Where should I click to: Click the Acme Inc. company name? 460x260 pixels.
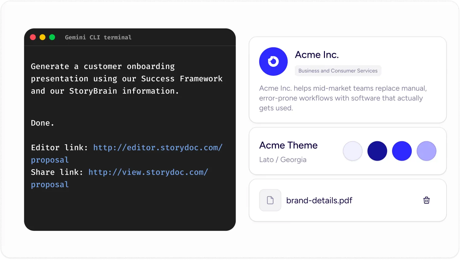point(317,55)
